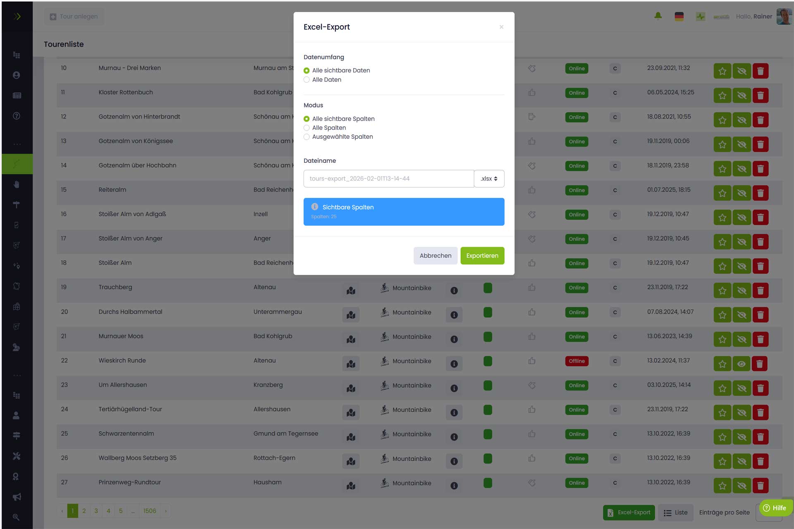The width and height of the screenshot is (794, 529).
Task: Click the German flag language icon
Action: click(679, 17)
